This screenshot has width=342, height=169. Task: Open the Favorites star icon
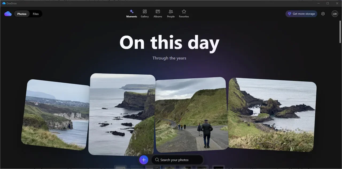(184, 12)
